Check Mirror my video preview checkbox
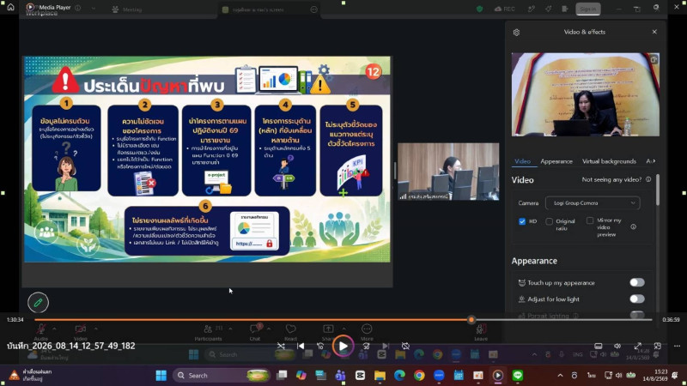Screen dimensions: 687x386 590,220
